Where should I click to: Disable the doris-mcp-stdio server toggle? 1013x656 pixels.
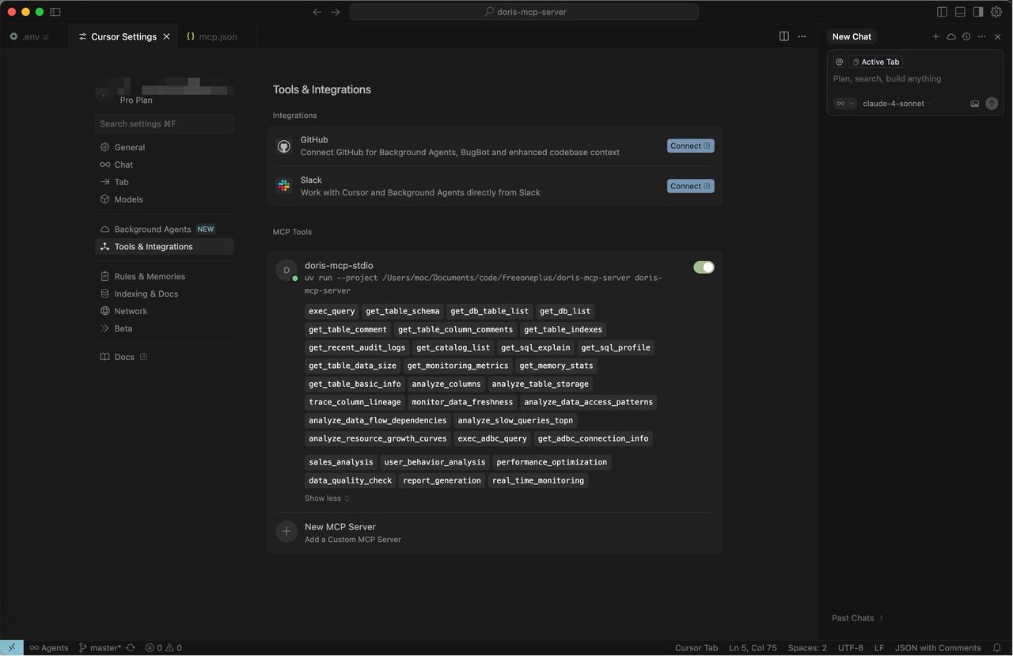[x=704, y=267]
